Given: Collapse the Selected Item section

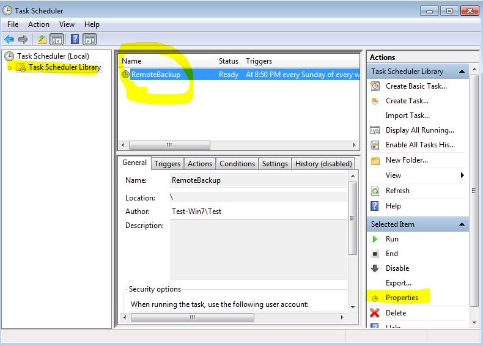Looking at the screenshot, I should click(x=462, y=224).
